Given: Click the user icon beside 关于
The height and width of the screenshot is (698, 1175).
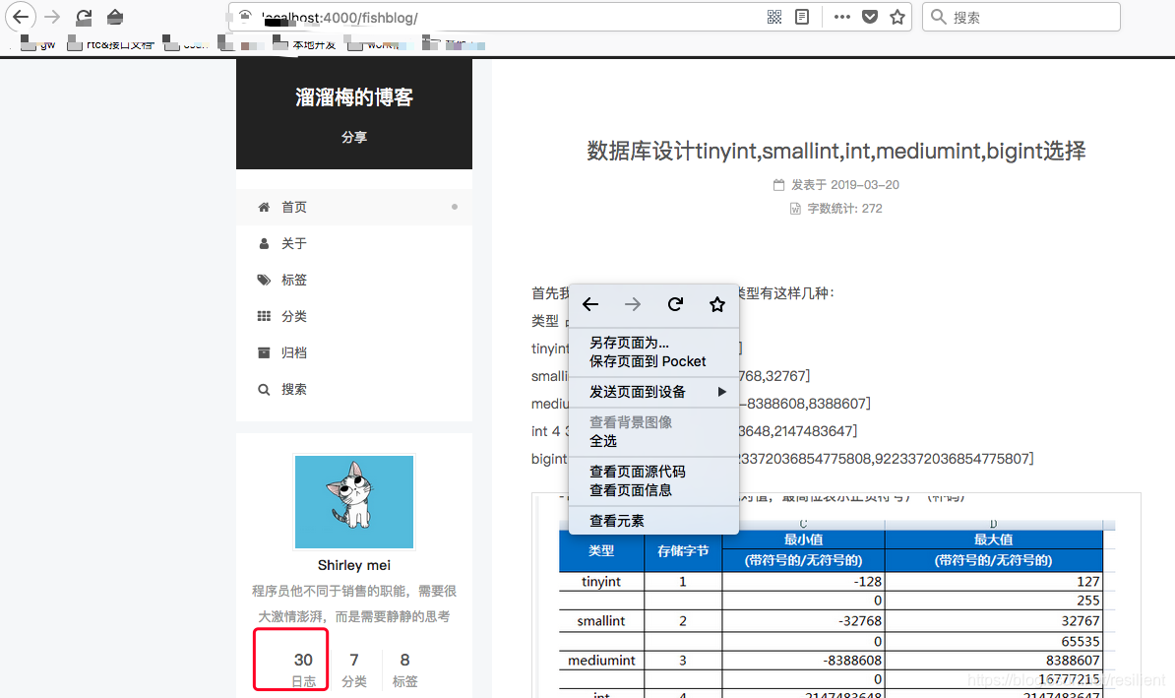Looking at the screenshot, I should point(264,244).
